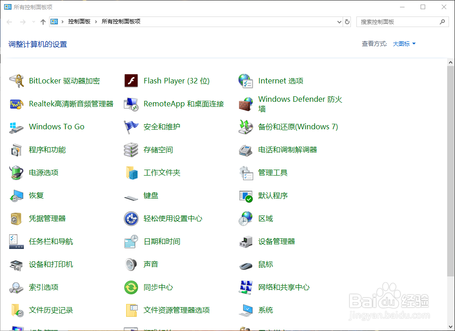455x331 pixels.
Task: Open Realtek高清晰音频管理器 icon
Action: coord(17,104)
